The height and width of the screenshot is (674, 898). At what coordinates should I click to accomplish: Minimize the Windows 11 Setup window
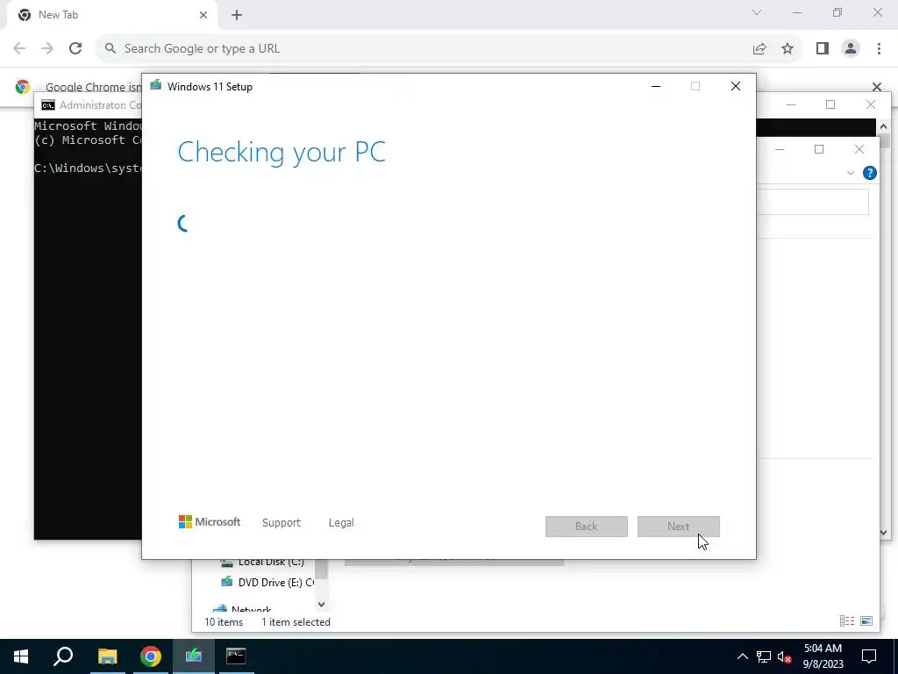click(656, 87)
